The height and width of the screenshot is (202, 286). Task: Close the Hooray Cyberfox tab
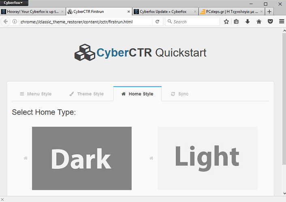point(62,12)
